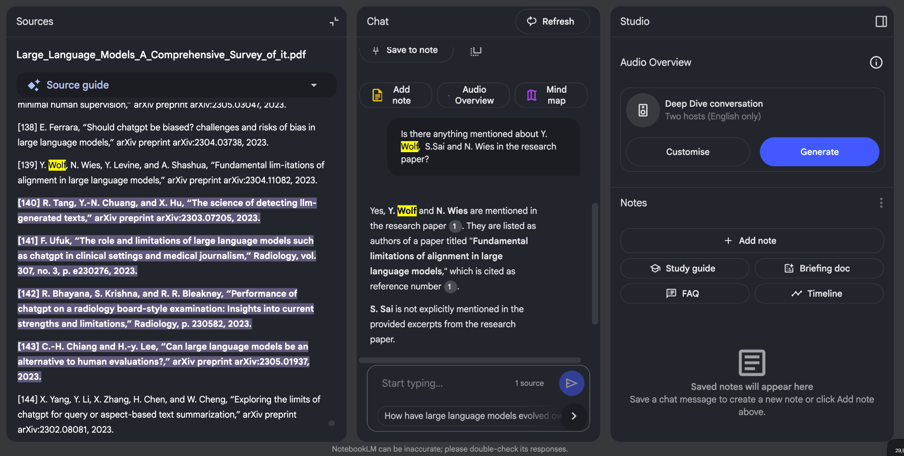Collapse the Sources panel
The width and height of the screenshot is (904, 456).
tap(334, 21)
